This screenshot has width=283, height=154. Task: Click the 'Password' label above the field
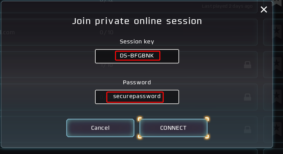coord(137,82)
